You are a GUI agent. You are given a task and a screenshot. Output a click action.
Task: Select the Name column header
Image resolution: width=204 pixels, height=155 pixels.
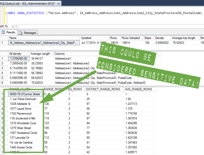[x=44, y=38]
